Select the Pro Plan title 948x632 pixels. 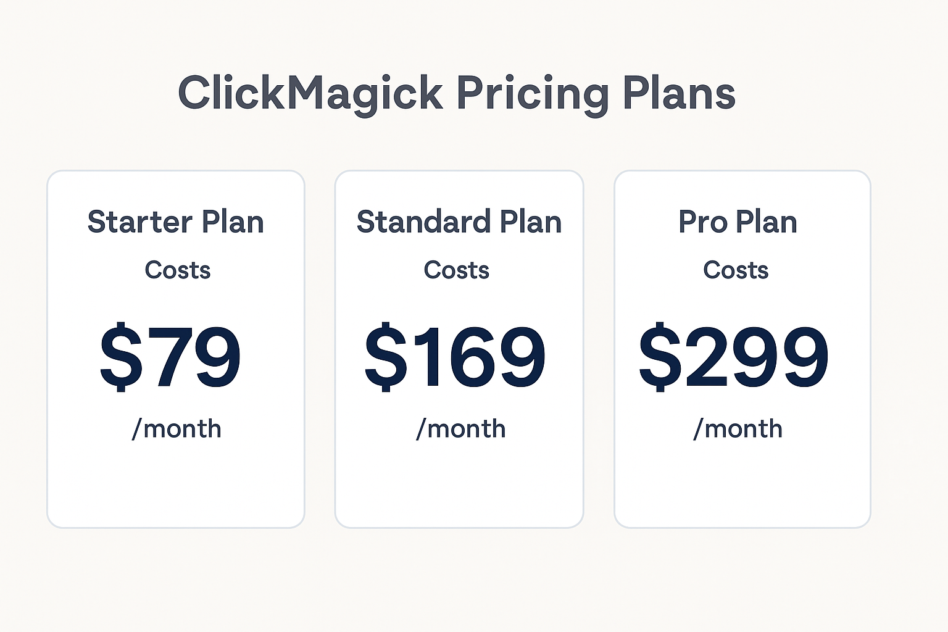(x=738, y=222)
